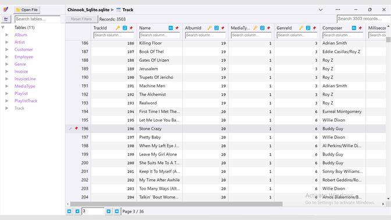Open the Customer table

(x=23, y=49)
